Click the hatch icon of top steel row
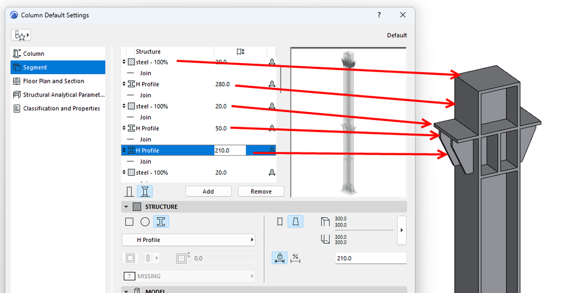Image resolution: width=574 pixels, height=293 pixels. (131, 62)
